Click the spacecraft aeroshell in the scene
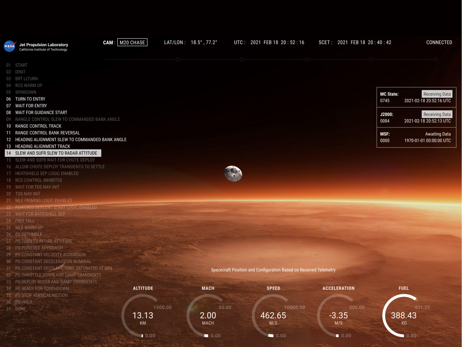The image size is (462, 347). coord(233,173)
